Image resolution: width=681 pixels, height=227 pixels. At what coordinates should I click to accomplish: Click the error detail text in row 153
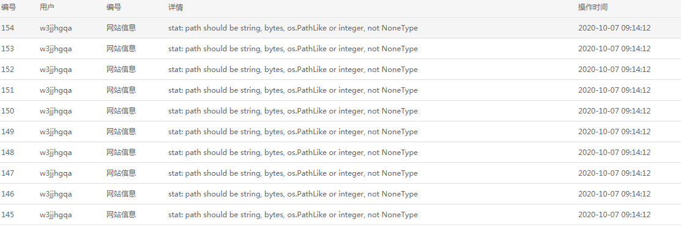[292, 49]
